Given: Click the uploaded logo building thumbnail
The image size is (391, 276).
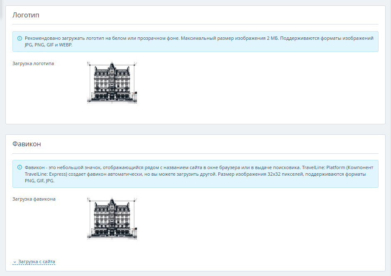Looking at the screenshot, I should point(112,82).
